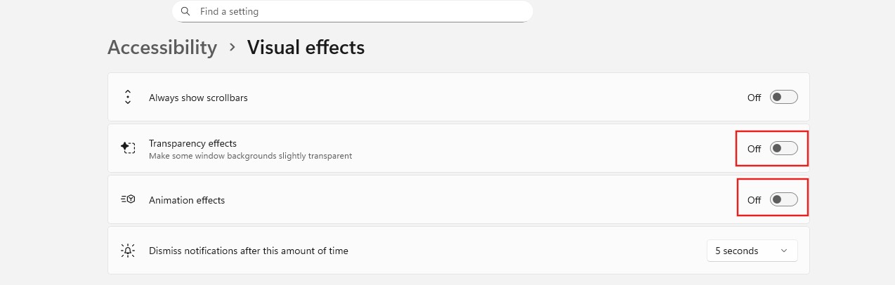This screenshot has height=285, width=895.
Task: Click the Animation effects icon
Action: [x=128, y=200]
